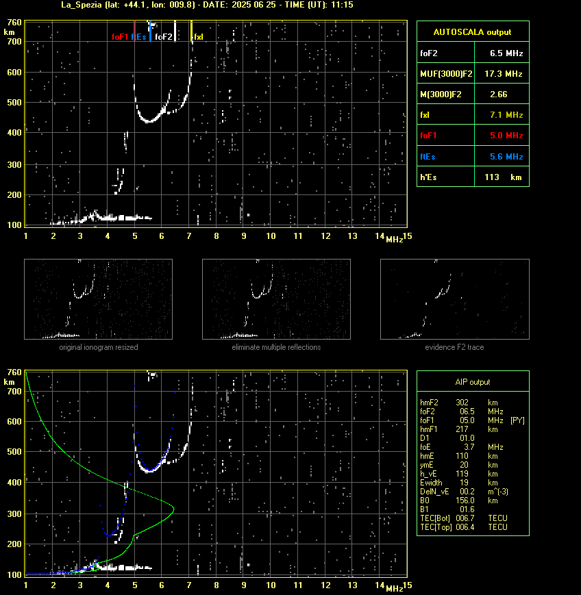The image size is (581, 595).
Task: Select the M(3000)F2 value 2.66
Action: (x=498, y=94)
